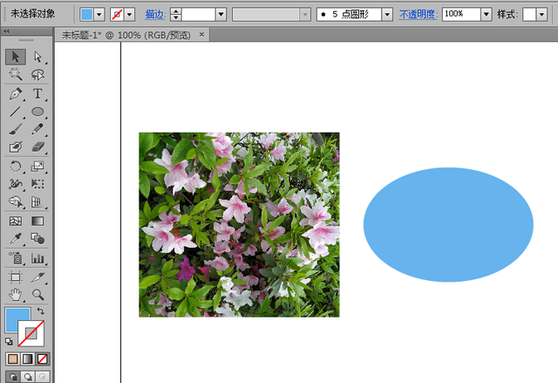This screenshot has width=558, height=383.
Task: Choose the Type tool
Action: click(x=37, y=93)
